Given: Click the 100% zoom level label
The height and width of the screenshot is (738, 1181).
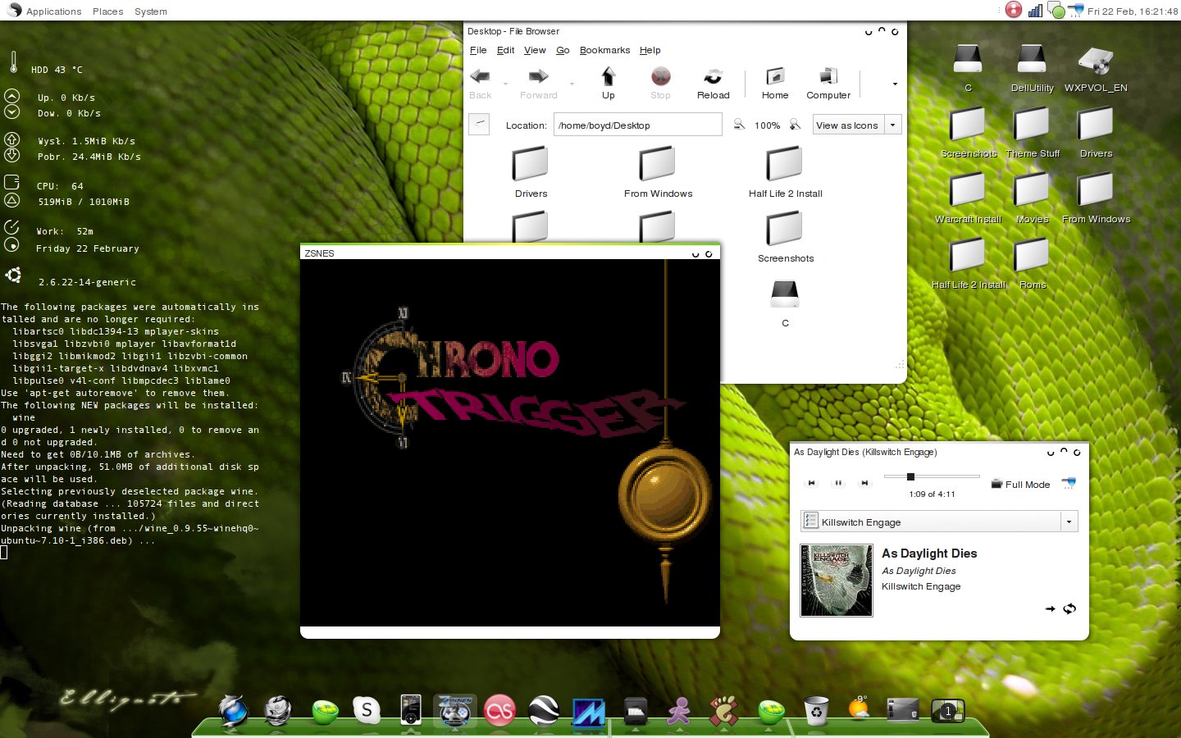Looking at the screenshot, I should [767, 125].
